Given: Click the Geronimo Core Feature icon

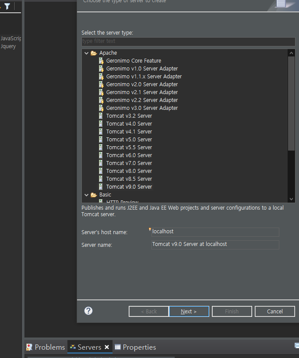Looking at the screenshot, I should point(101,61).
